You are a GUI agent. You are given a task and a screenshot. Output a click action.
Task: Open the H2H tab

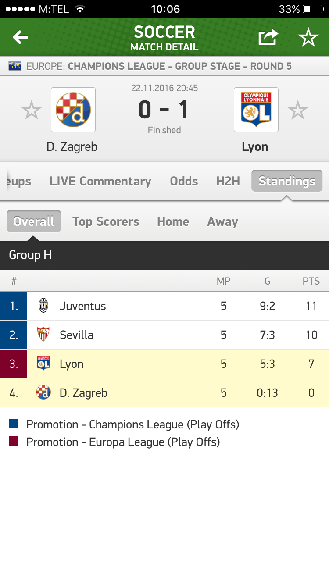pyautogui.click(x=228, y=181)
